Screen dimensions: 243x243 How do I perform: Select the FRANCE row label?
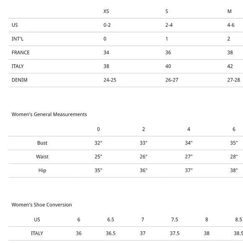[21, 52]
